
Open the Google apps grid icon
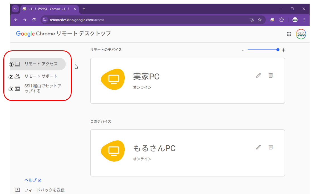click(289, 34)
